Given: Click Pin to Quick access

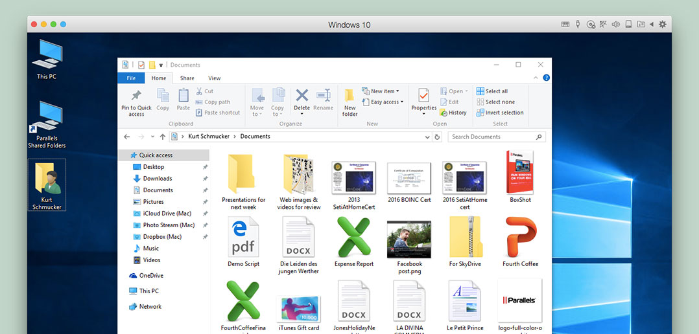Looking at the screenshot, I should (x=136, y=102).
